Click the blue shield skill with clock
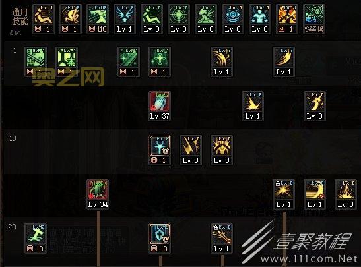The width and height of the screenshot is (361, 267). coord(160,239)
